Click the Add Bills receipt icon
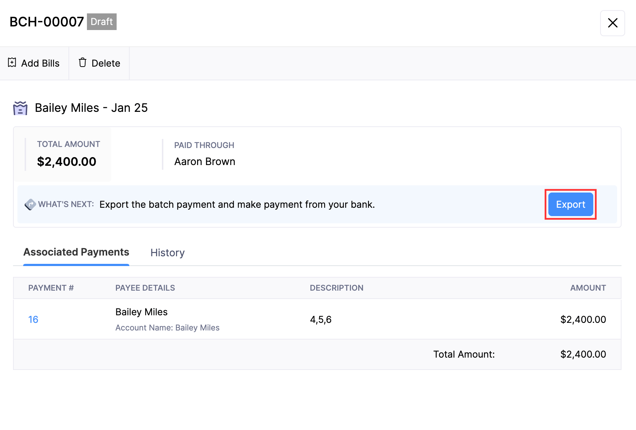 point(12,63)
